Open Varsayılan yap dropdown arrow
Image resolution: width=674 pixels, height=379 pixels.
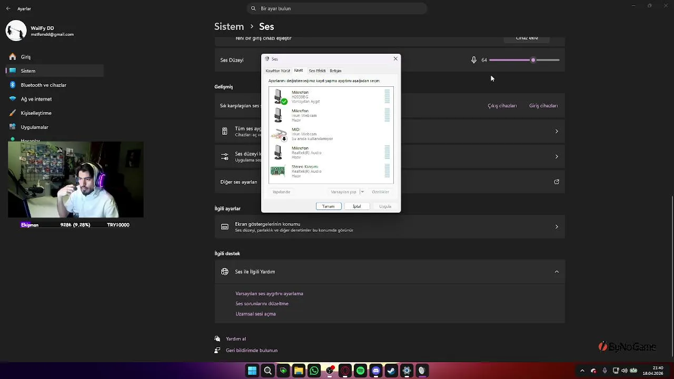(x=362, y=192)
